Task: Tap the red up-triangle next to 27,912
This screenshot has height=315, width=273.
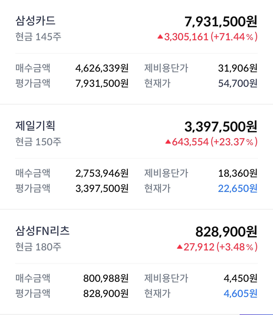Action: (x=179, y=247)
